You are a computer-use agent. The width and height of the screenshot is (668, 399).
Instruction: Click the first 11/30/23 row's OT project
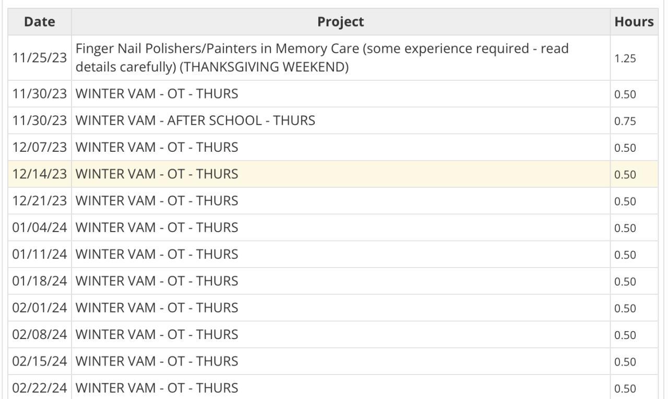(157, 94)
